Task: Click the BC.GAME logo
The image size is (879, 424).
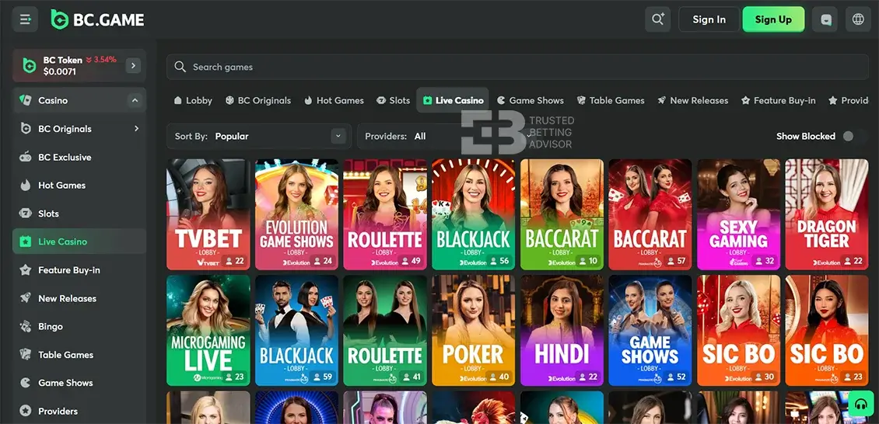Action: point(97,19)
